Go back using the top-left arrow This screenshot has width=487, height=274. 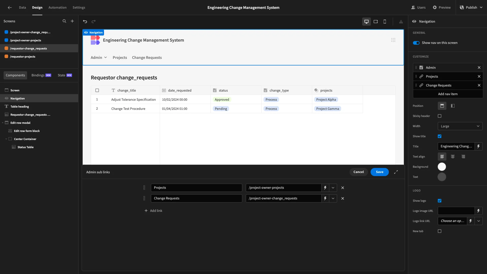(x=10, y=7)
